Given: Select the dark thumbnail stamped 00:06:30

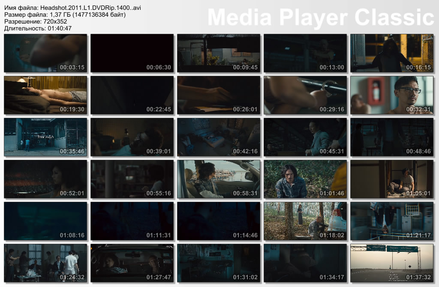Looking at the screenshot, I should point(132,53).
